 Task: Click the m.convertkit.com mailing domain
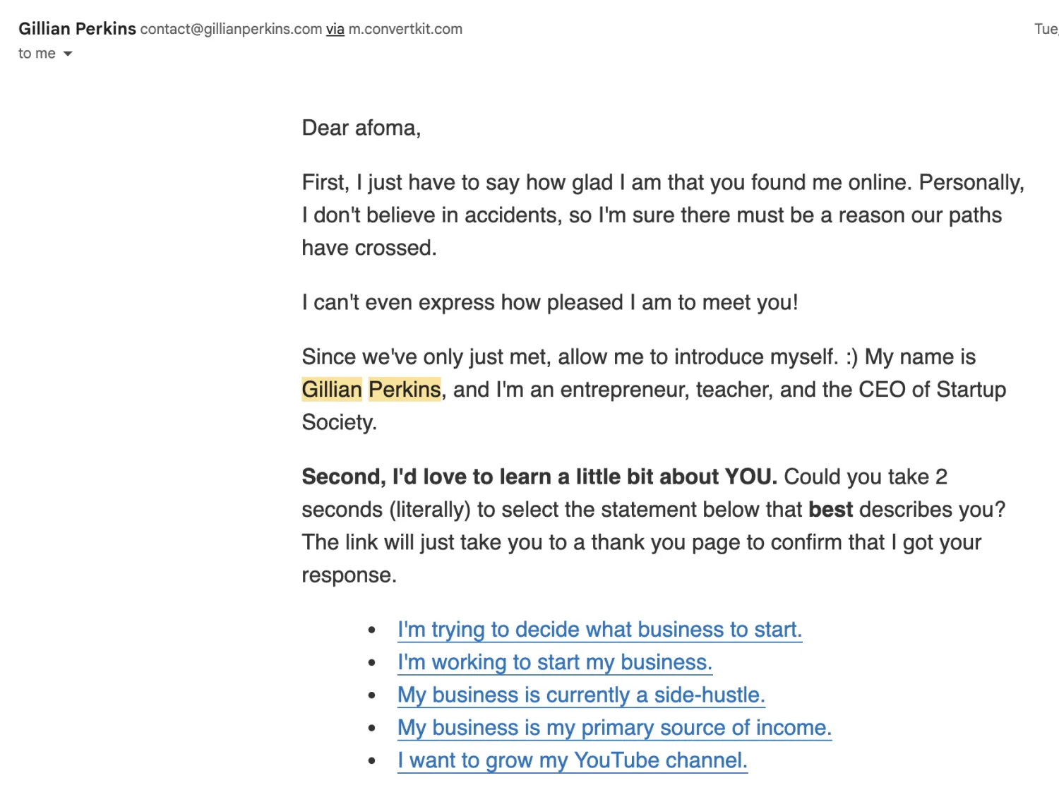[405, 29]
